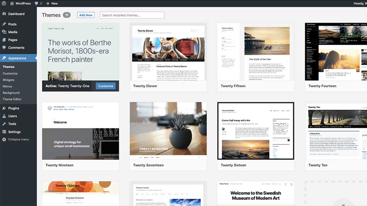Click the Twenty Fourteen theme thumbnail
Screen dimensions: 367x206
coord(336,51)
